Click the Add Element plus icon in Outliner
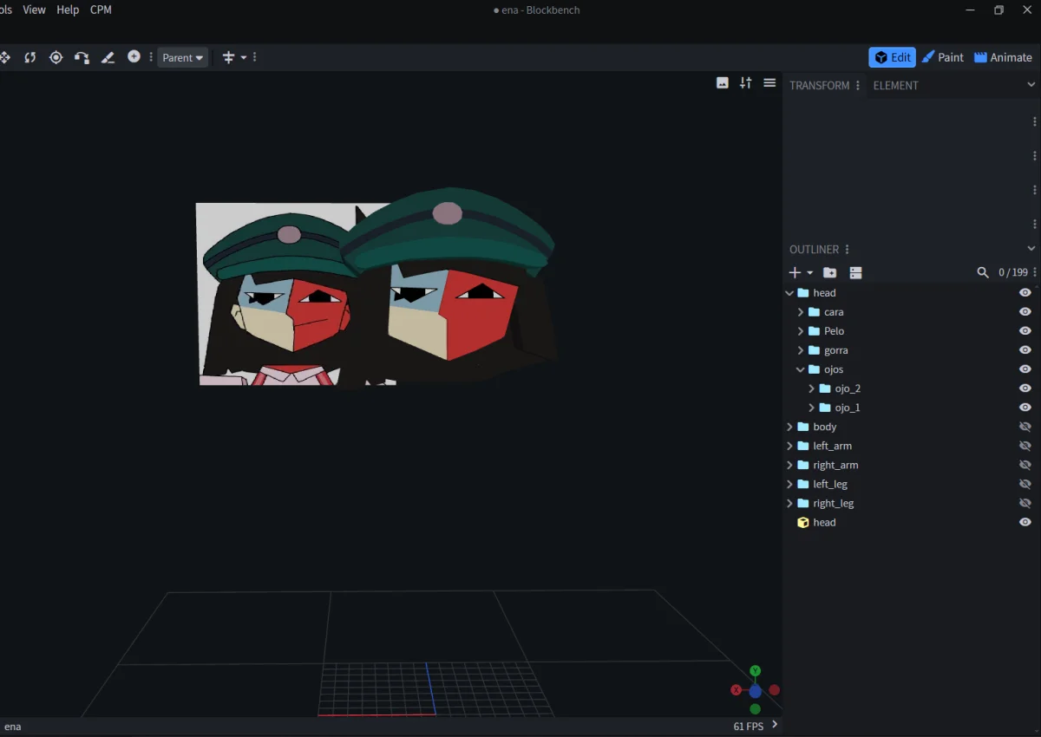Viewport: 1041px width, 737px height. 795,272
